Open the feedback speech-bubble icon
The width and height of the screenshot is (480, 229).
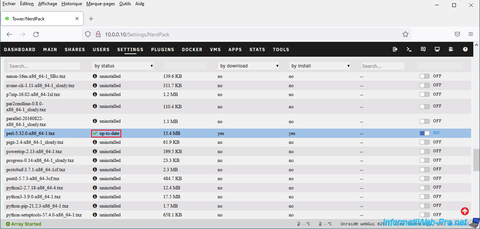click(423, 49)
